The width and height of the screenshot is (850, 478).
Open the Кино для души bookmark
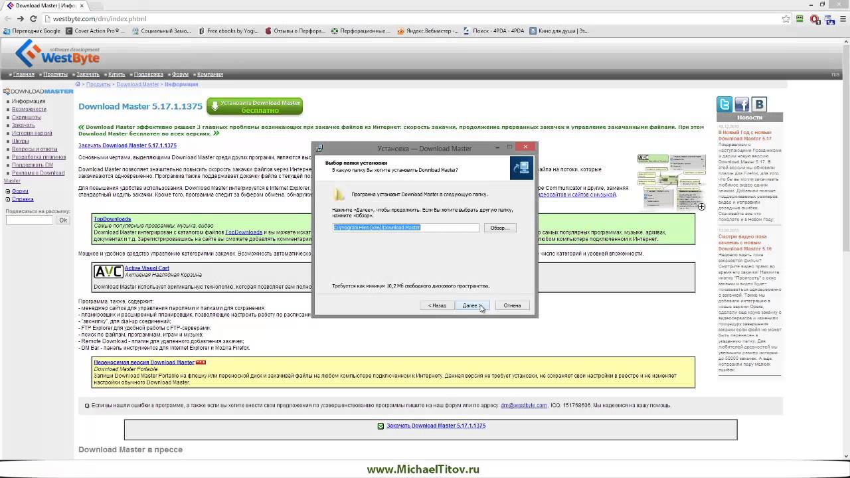click(559, 31)
